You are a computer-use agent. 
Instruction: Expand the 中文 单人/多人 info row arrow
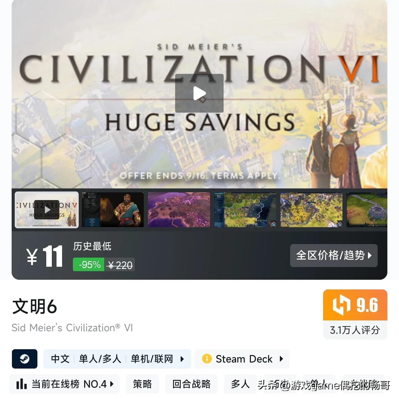click(x=182, y=359)
